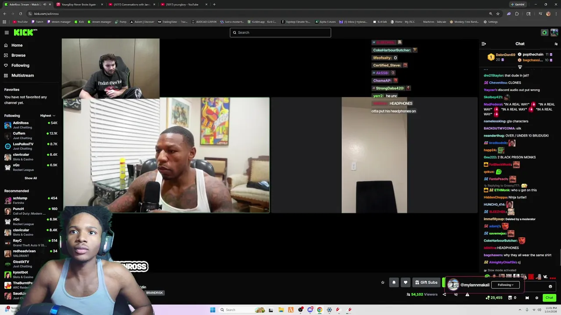561x315 pixels.
Task: Open the Kick shop icon
Action: tap(510, 298)
